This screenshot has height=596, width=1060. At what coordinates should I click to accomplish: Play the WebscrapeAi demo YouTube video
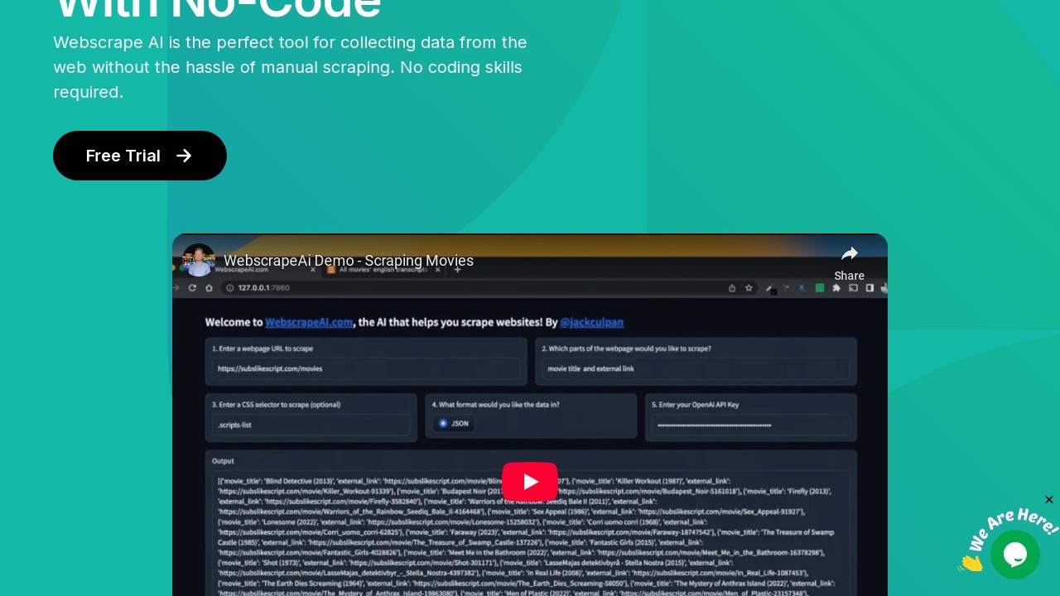coord(530,482)
